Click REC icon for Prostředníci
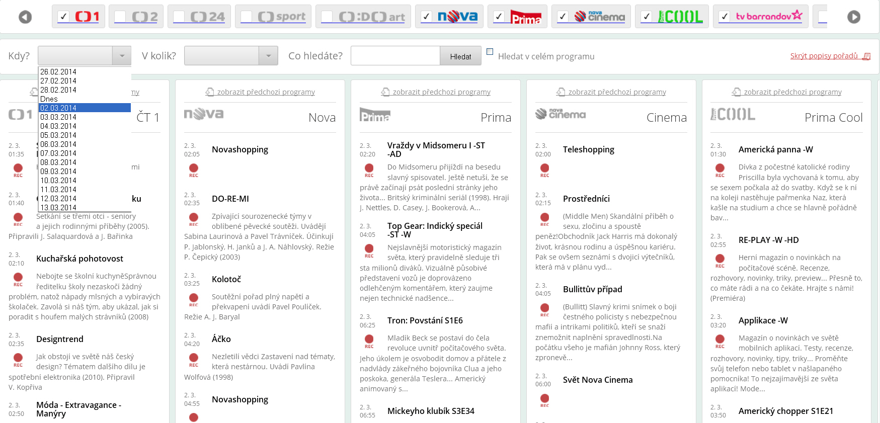 [545, 219]
